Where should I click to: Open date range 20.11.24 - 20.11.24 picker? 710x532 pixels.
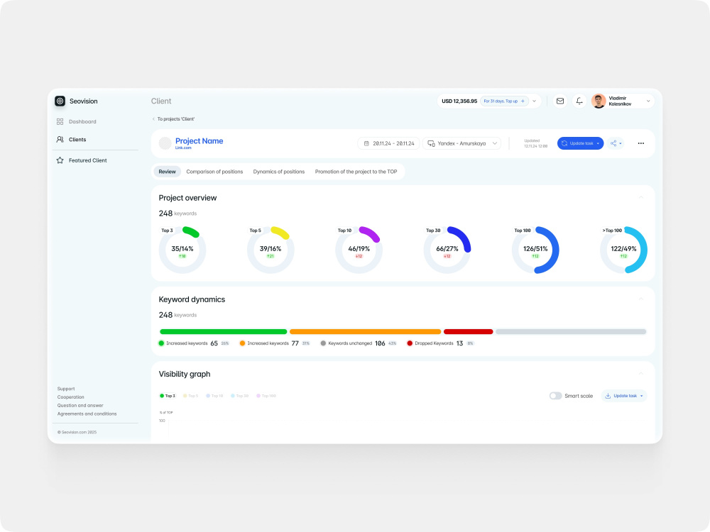point(388,143)
